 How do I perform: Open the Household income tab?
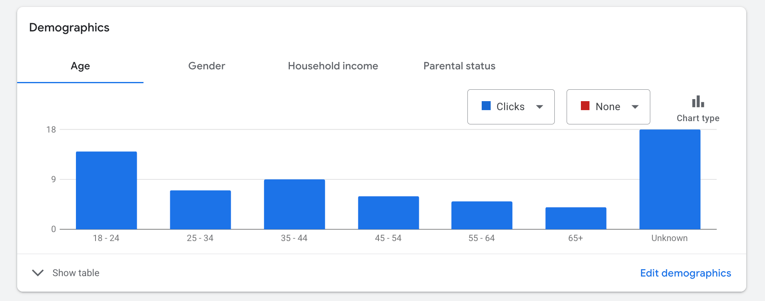tap(333, 66)
